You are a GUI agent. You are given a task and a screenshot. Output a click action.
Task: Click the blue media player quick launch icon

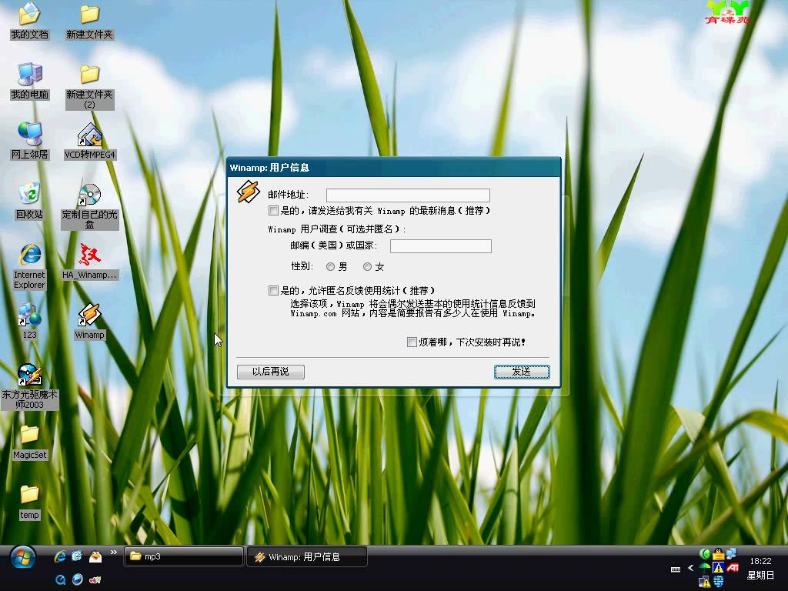78,580
